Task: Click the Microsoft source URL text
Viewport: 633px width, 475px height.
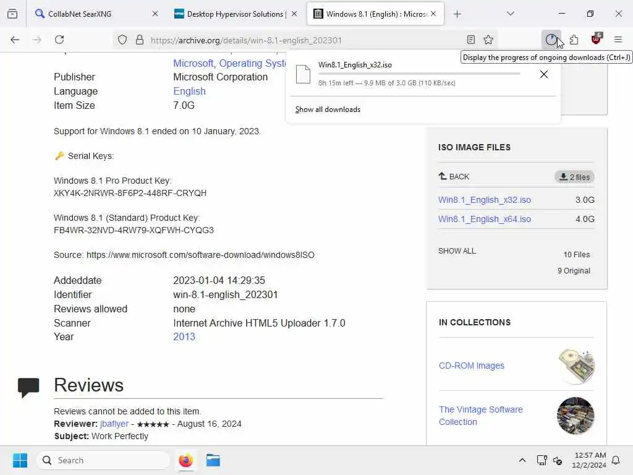Action: (200, 255)
